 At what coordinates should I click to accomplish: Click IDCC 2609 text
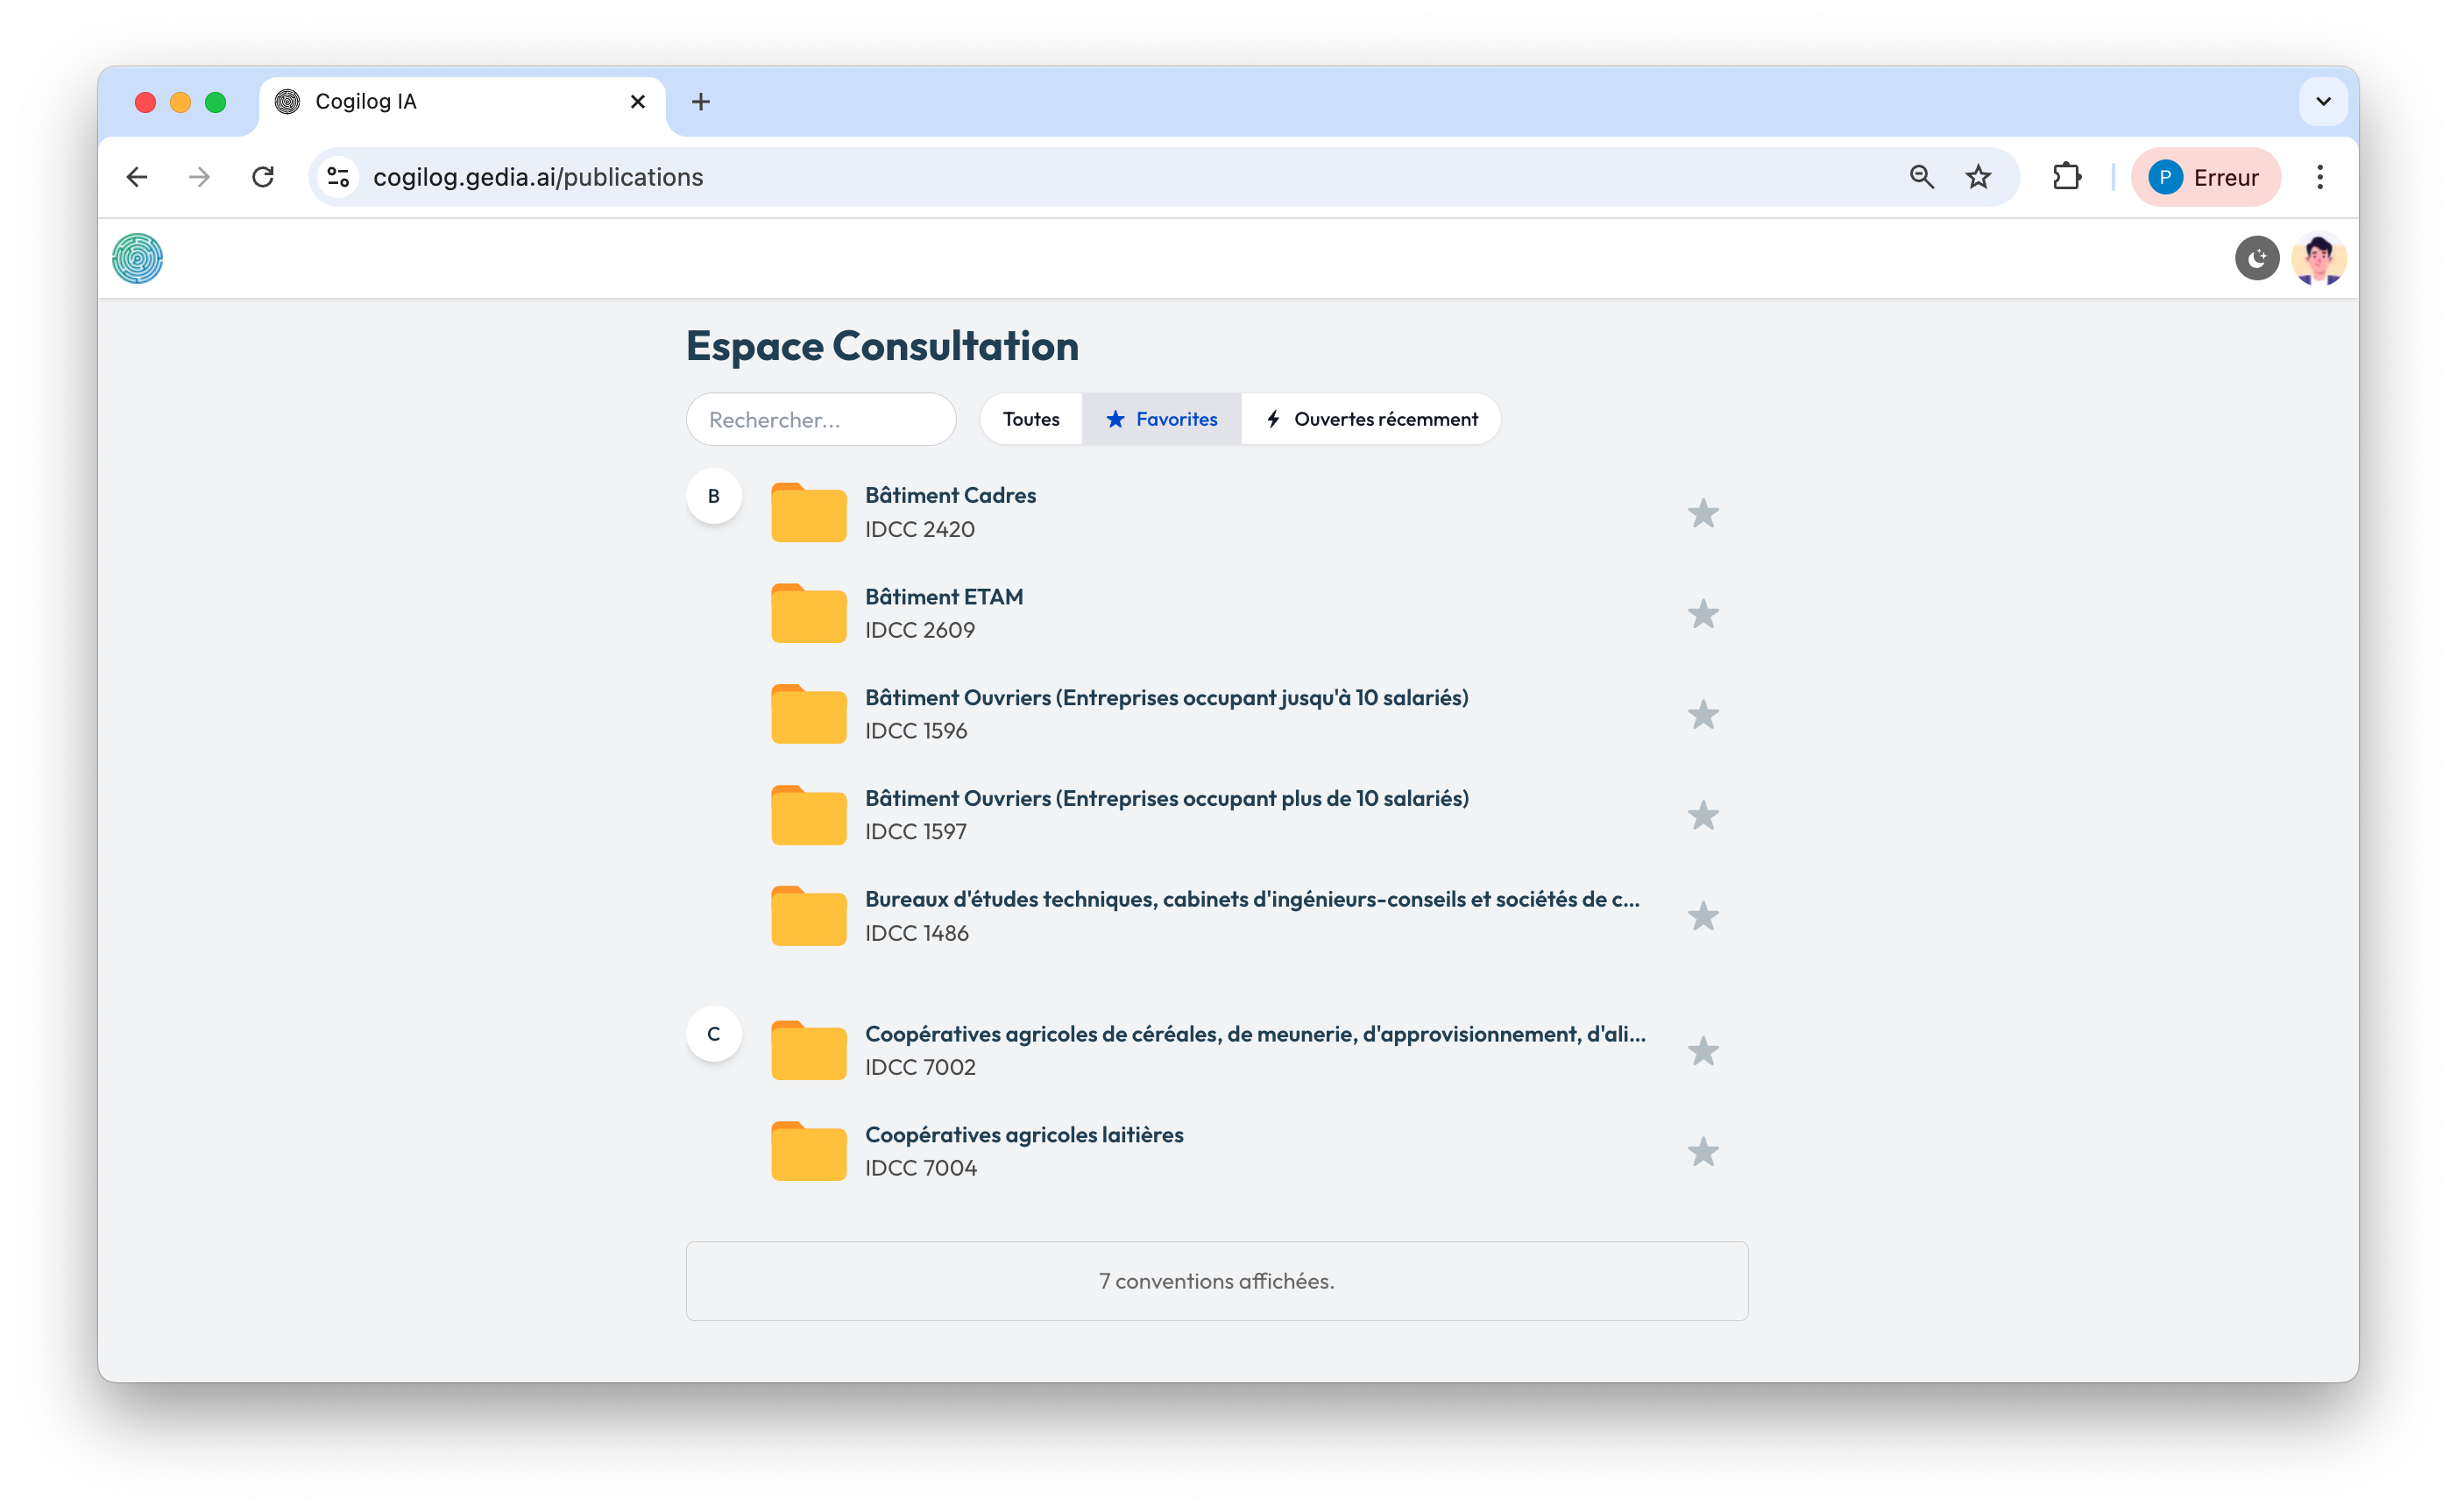920,631
